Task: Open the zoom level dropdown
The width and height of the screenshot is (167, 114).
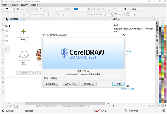Action: (85, 9)
